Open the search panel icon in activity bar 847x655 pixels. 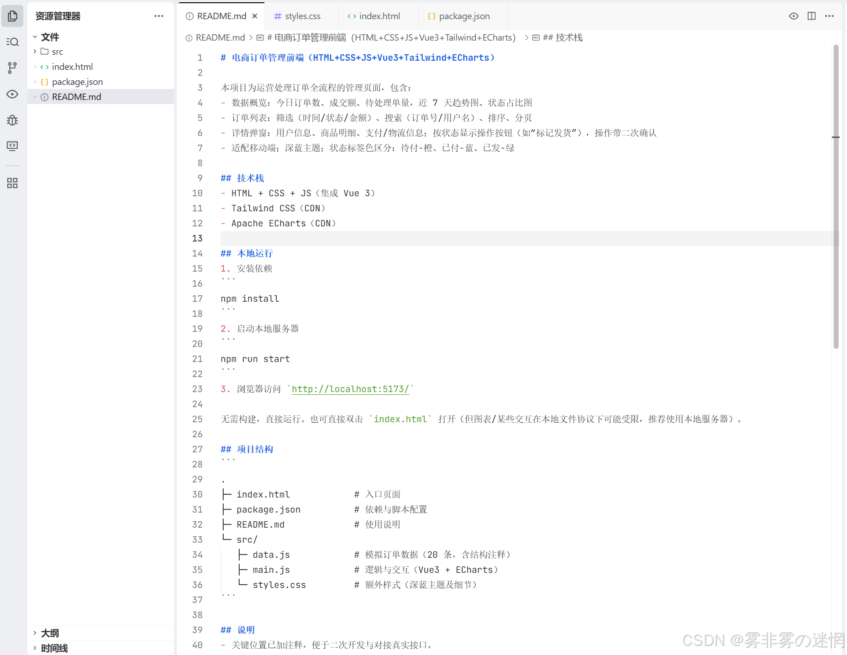coord(12,42)
